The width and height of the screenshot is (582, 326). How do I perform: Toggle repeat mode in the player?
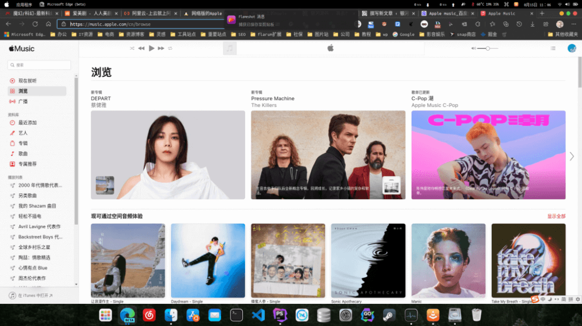coord(171,48)
